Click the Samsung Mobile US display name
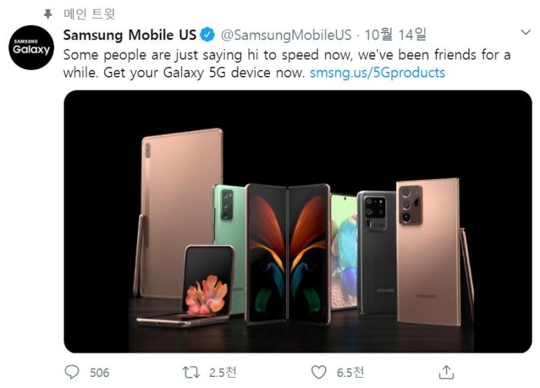Image resolution: width=540 pixels, height=388 pixels. tap(129, 35)
